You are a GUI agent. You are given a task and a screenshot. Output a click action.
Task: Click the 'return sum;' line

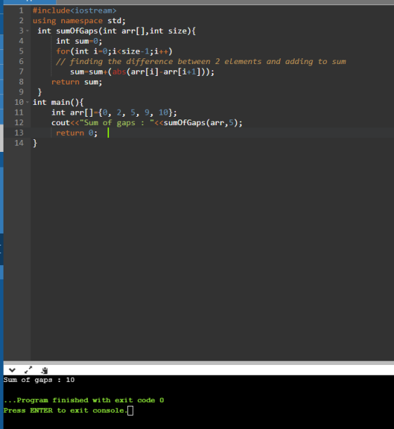(x=77, y=82)
